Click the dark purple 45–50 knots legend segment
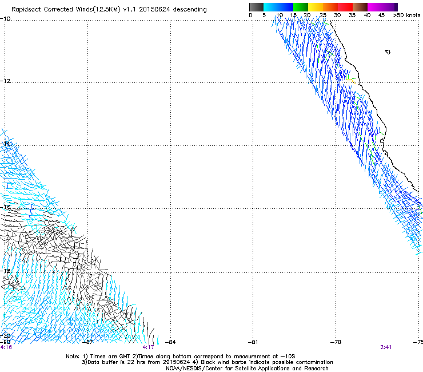The width and height of the screenshot is (423, 372). pyautogui.click(x=390, y=7)
